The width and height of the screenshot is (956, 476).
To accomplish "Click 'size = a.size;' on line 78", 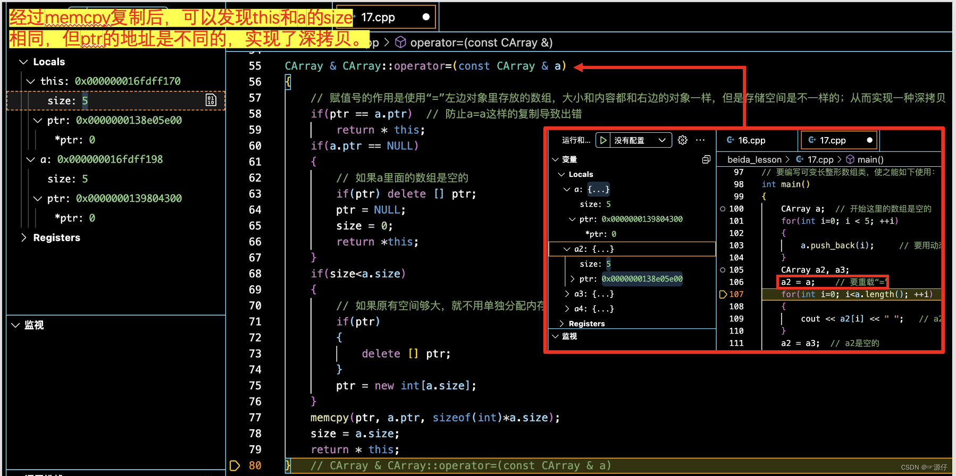I will [355, 433].
